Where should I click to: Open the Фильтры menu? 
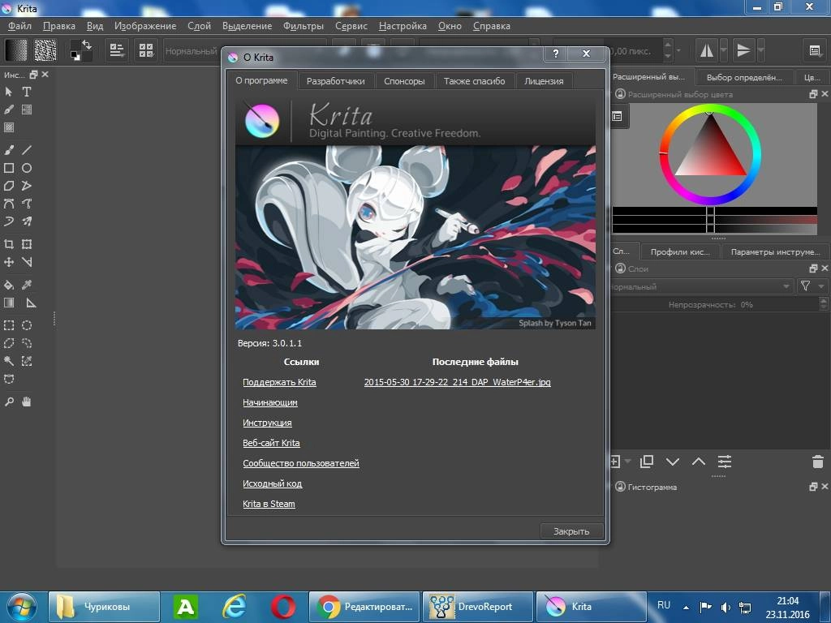click(304, 25)
